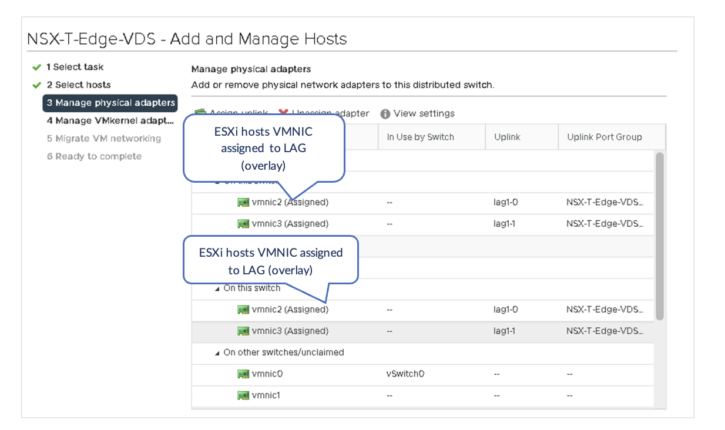Click the green checkmark beside Select hosts

click(37, 85)
